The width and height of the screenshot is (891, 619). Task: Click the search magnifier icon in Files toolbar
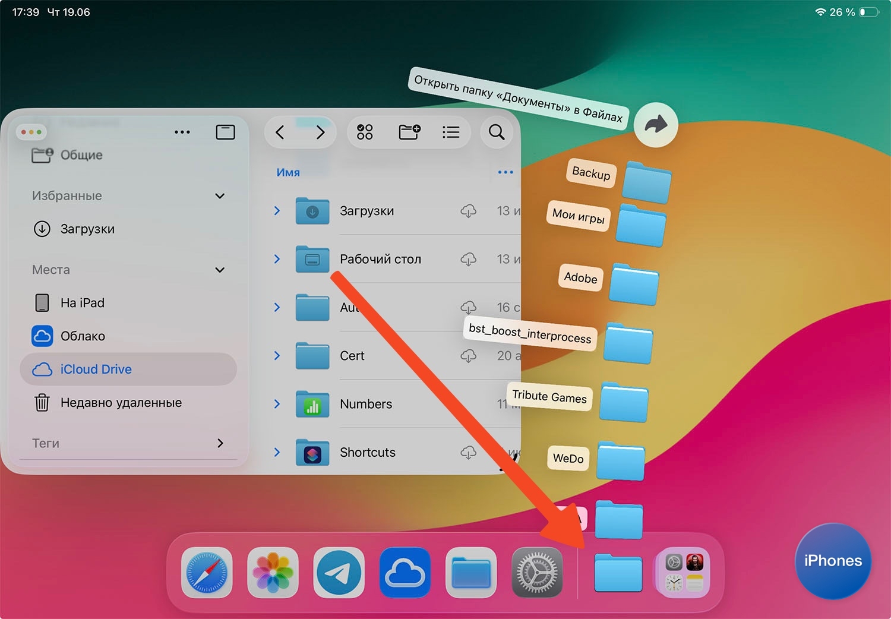coord(497,132)
